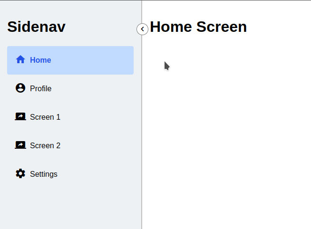Screen dimensions: 311x229
Task: Click the Profile avatar icon
Action: pyautogui.click(x=20, y=88)
